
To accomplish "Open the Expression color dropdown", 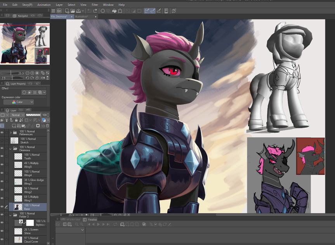I will (x=19, y=102).
